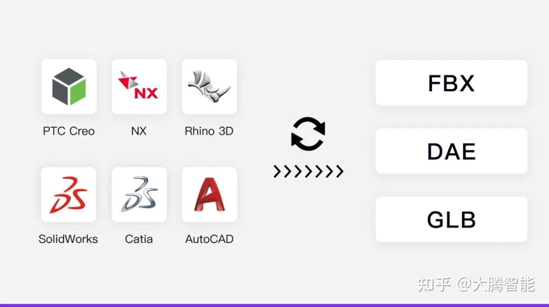Click the purple bar at the bottom
549x307 pixels.
[x=274, y=305]
